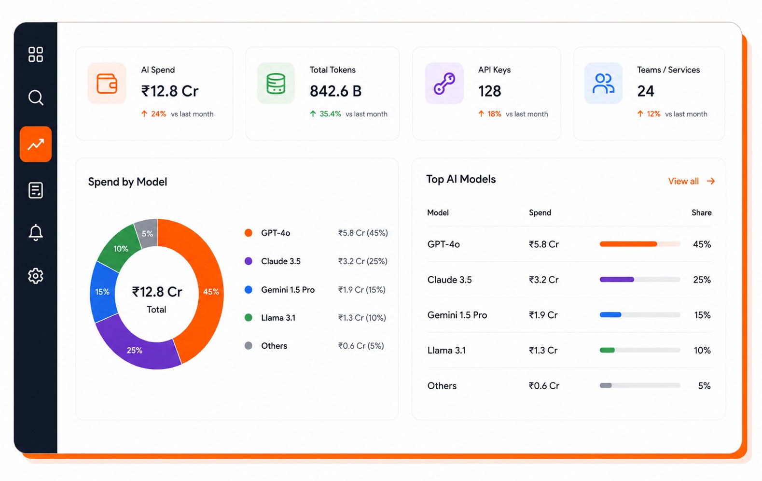Open the dashboard grid icon in sidebar

(x=36, y=55)
